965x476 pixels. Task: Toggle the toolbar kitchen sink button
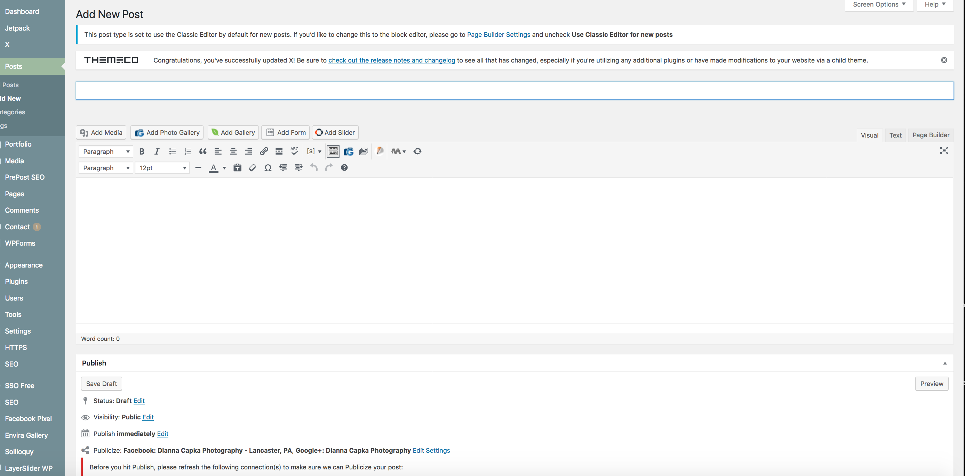tap(333, 151)
